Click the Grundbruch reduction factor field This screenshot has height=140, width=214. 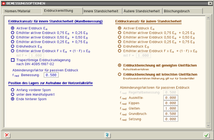[x=171, y=114]
